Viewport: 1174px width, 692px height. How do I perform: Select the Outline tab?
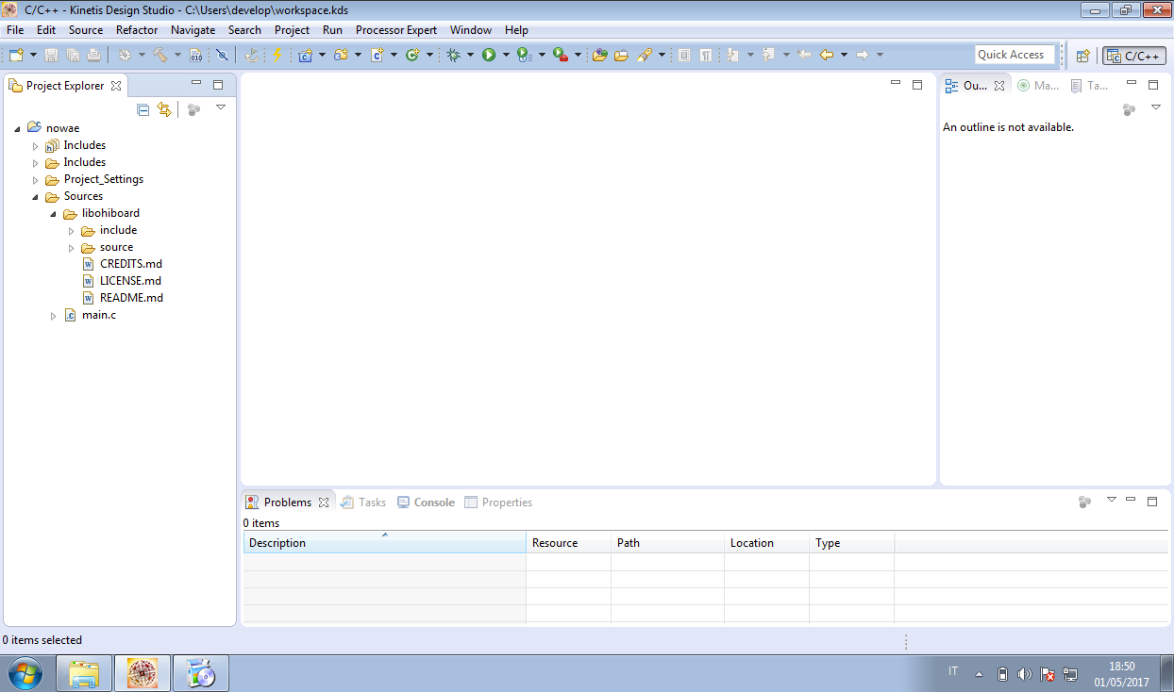point(975,86)
